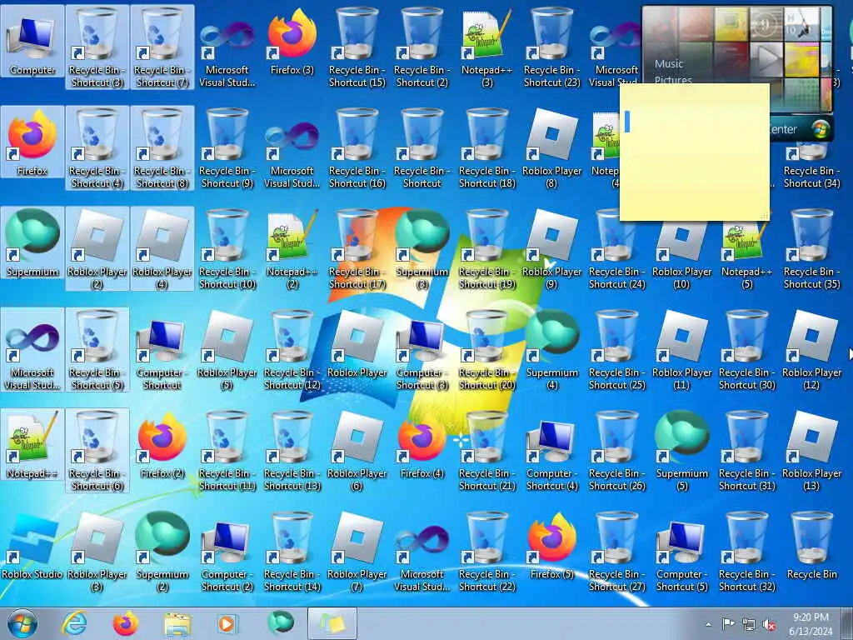Select Recycle Bin - Shortcut (35) icon
This screenshot has width=853, height=640.
(811, 248)
